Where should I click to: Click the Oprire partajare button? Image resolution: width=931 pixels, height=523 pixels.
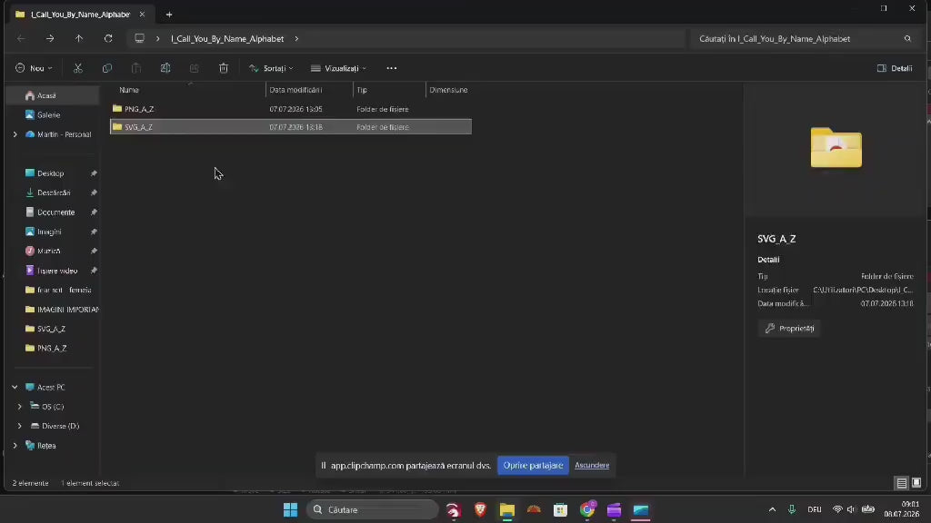point(533,466)
